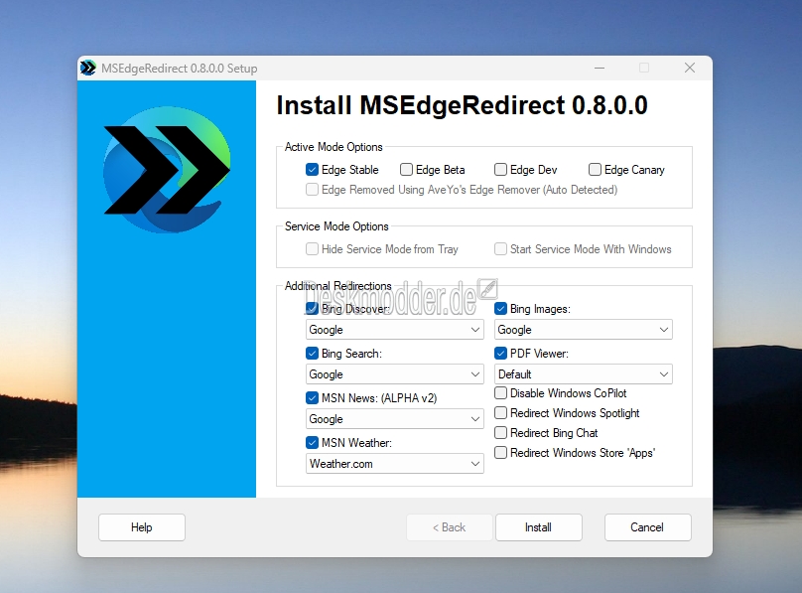This screenshot has width=802, height=593.
Task: Click the Install MSEdgeRedirect 0.8.0.0 heading
Action: point(462,105)
